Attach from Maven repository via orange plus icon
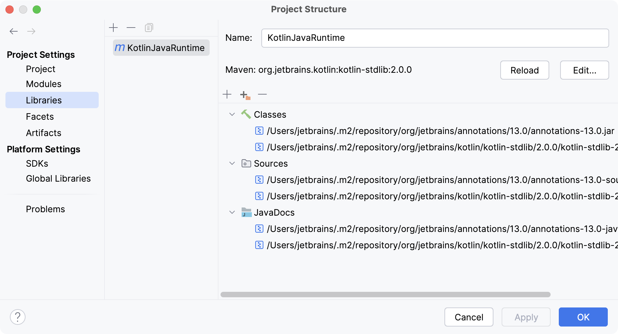618x334 pixels. pyautogui.click(x=244, y=95)
